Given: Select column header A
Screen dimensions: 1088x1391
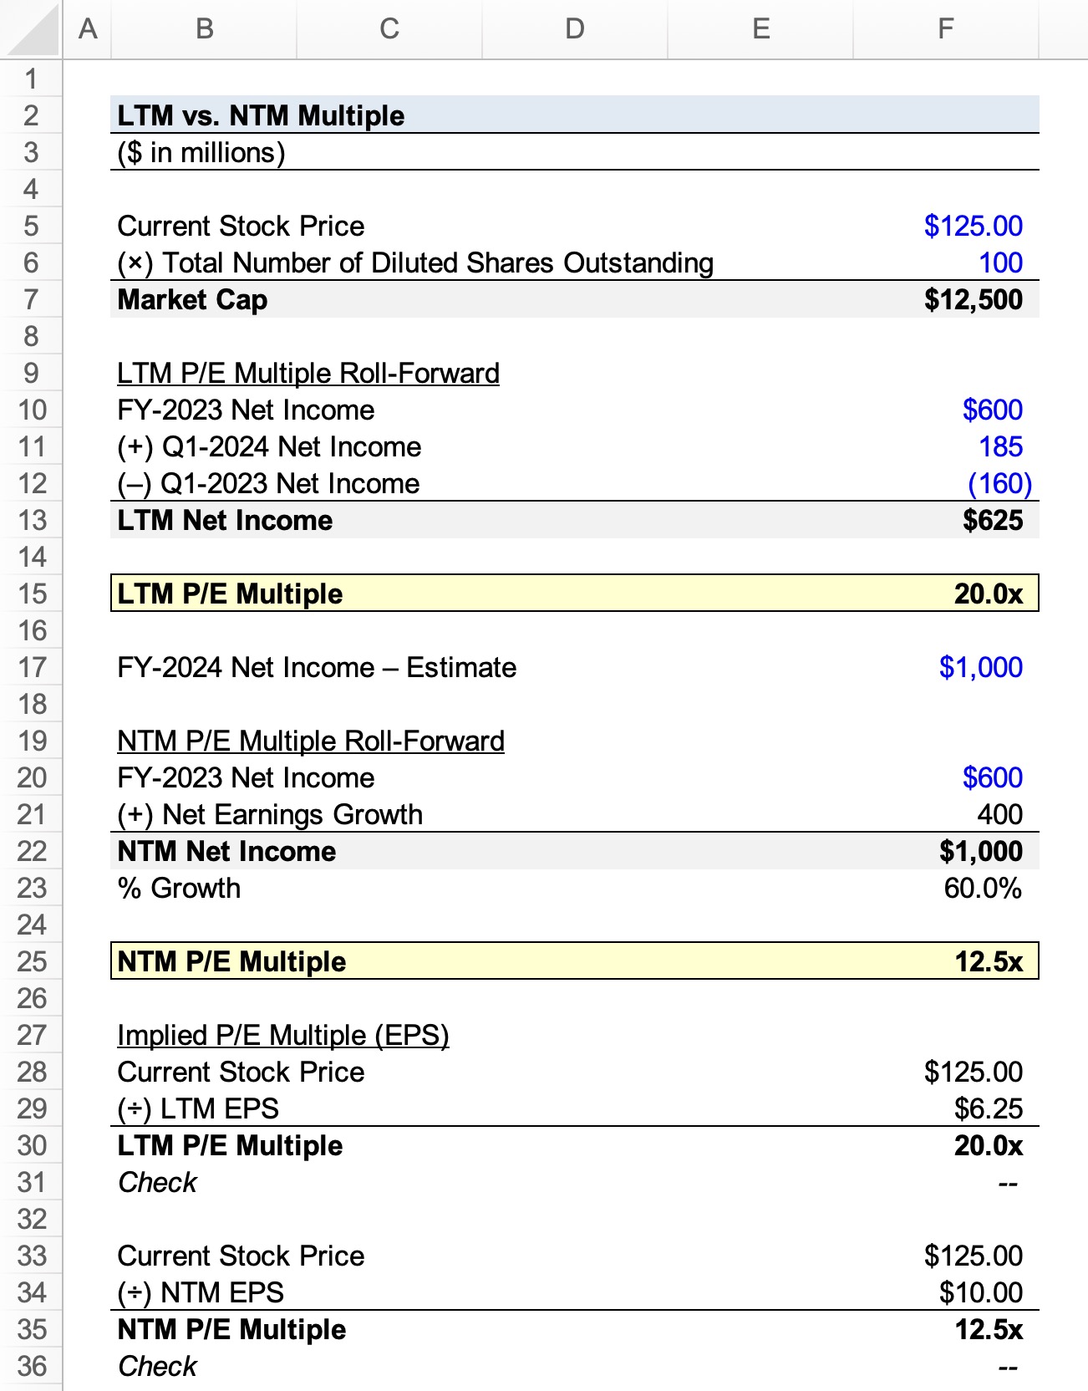Looking at the screenshot, I should (x=87, y=29).
